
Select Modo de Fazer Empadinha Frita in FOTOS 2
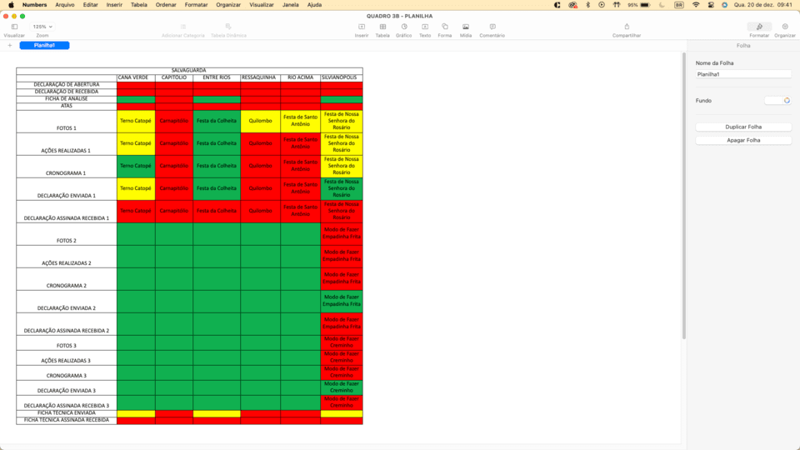(x=342, y=233)
